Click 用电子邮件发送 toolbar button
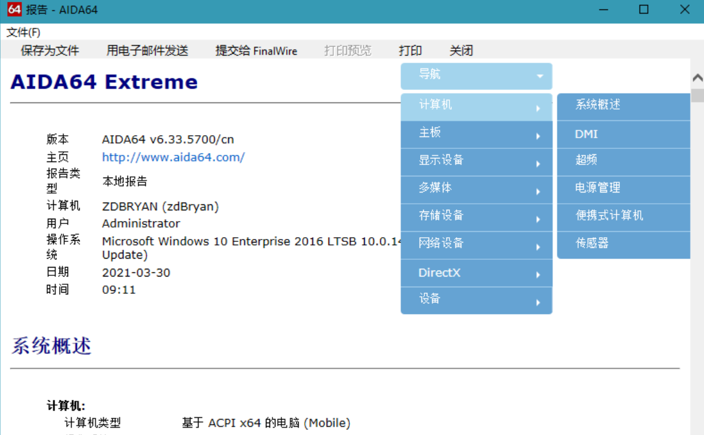The width and height of the screenshot is (704, 435). pos(147,51)
